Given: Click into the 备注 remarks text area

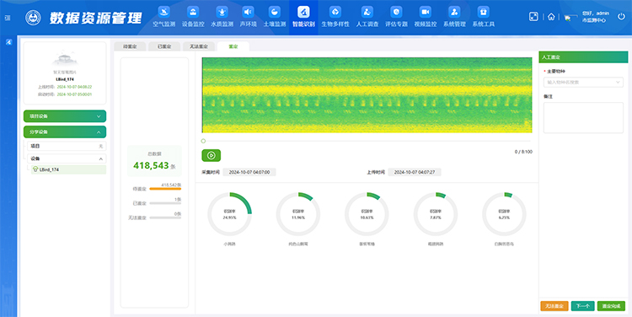Looking at the screenshot, I should (583, 117).
